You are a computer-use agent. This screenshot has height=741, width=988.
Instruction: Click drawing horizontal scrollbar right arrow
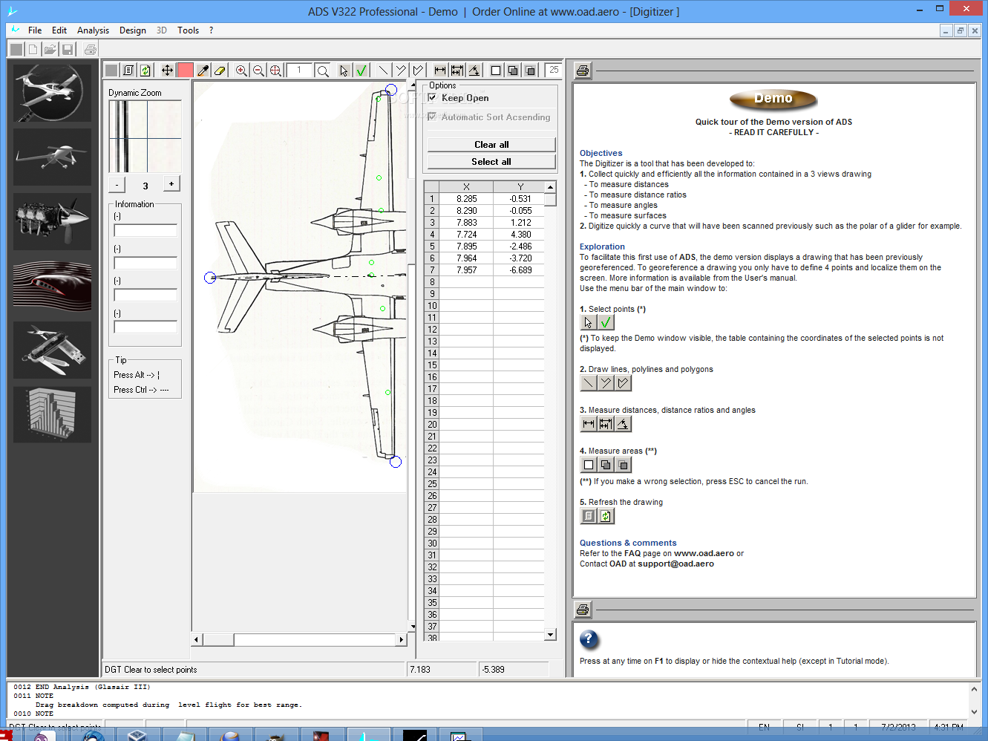402,639
